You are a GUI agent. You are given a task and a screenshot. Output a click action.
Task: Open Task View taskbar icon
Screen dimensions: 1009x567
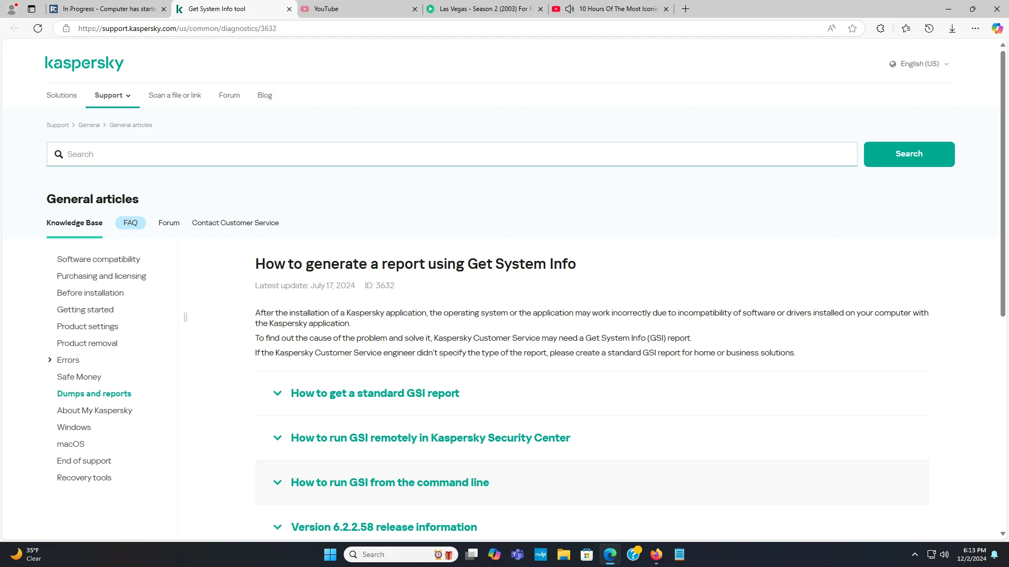pos(471,554)
